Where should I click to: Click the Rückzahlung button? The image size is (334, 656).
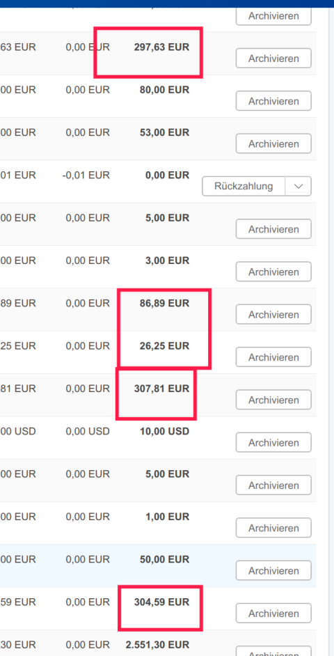(x=244, y=186)
